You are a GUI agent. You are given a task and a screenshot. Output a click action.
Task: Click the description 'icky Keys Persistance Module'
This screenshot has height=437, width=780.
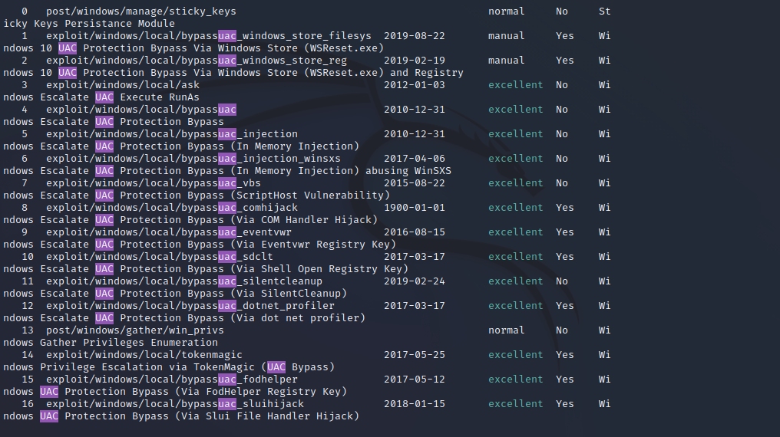(x=89, y=24)
